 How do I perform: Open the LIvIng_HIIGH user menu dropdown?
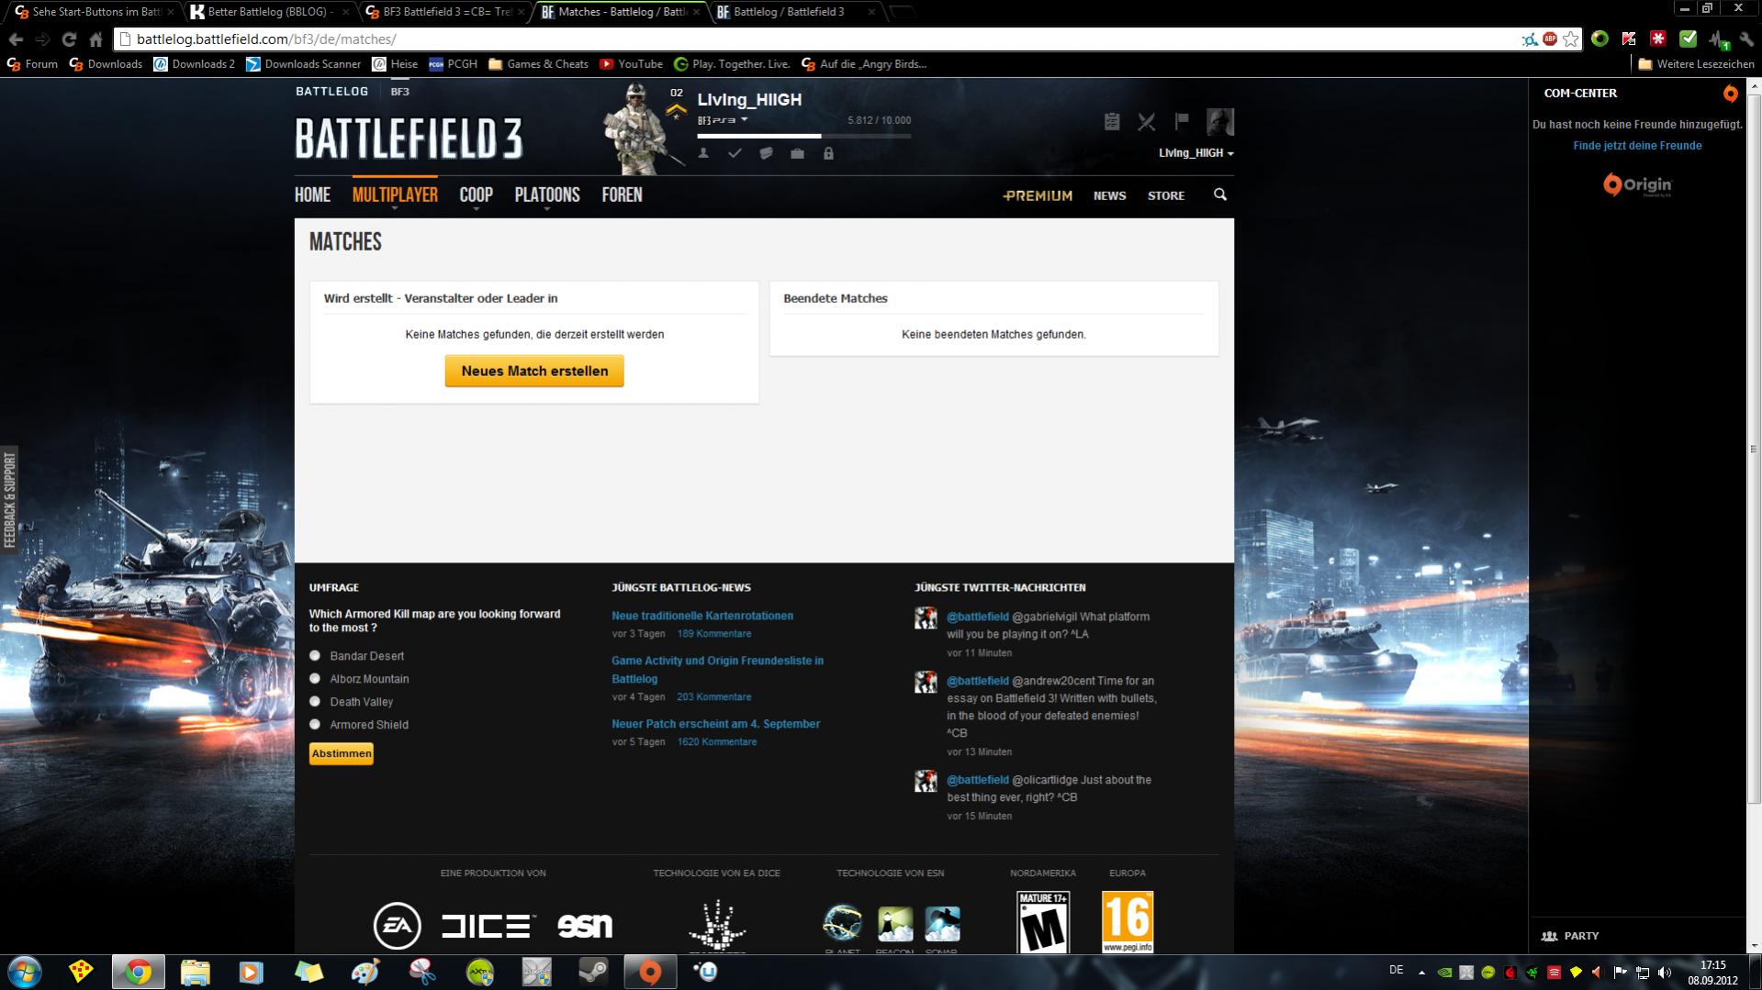(1195, 153)
